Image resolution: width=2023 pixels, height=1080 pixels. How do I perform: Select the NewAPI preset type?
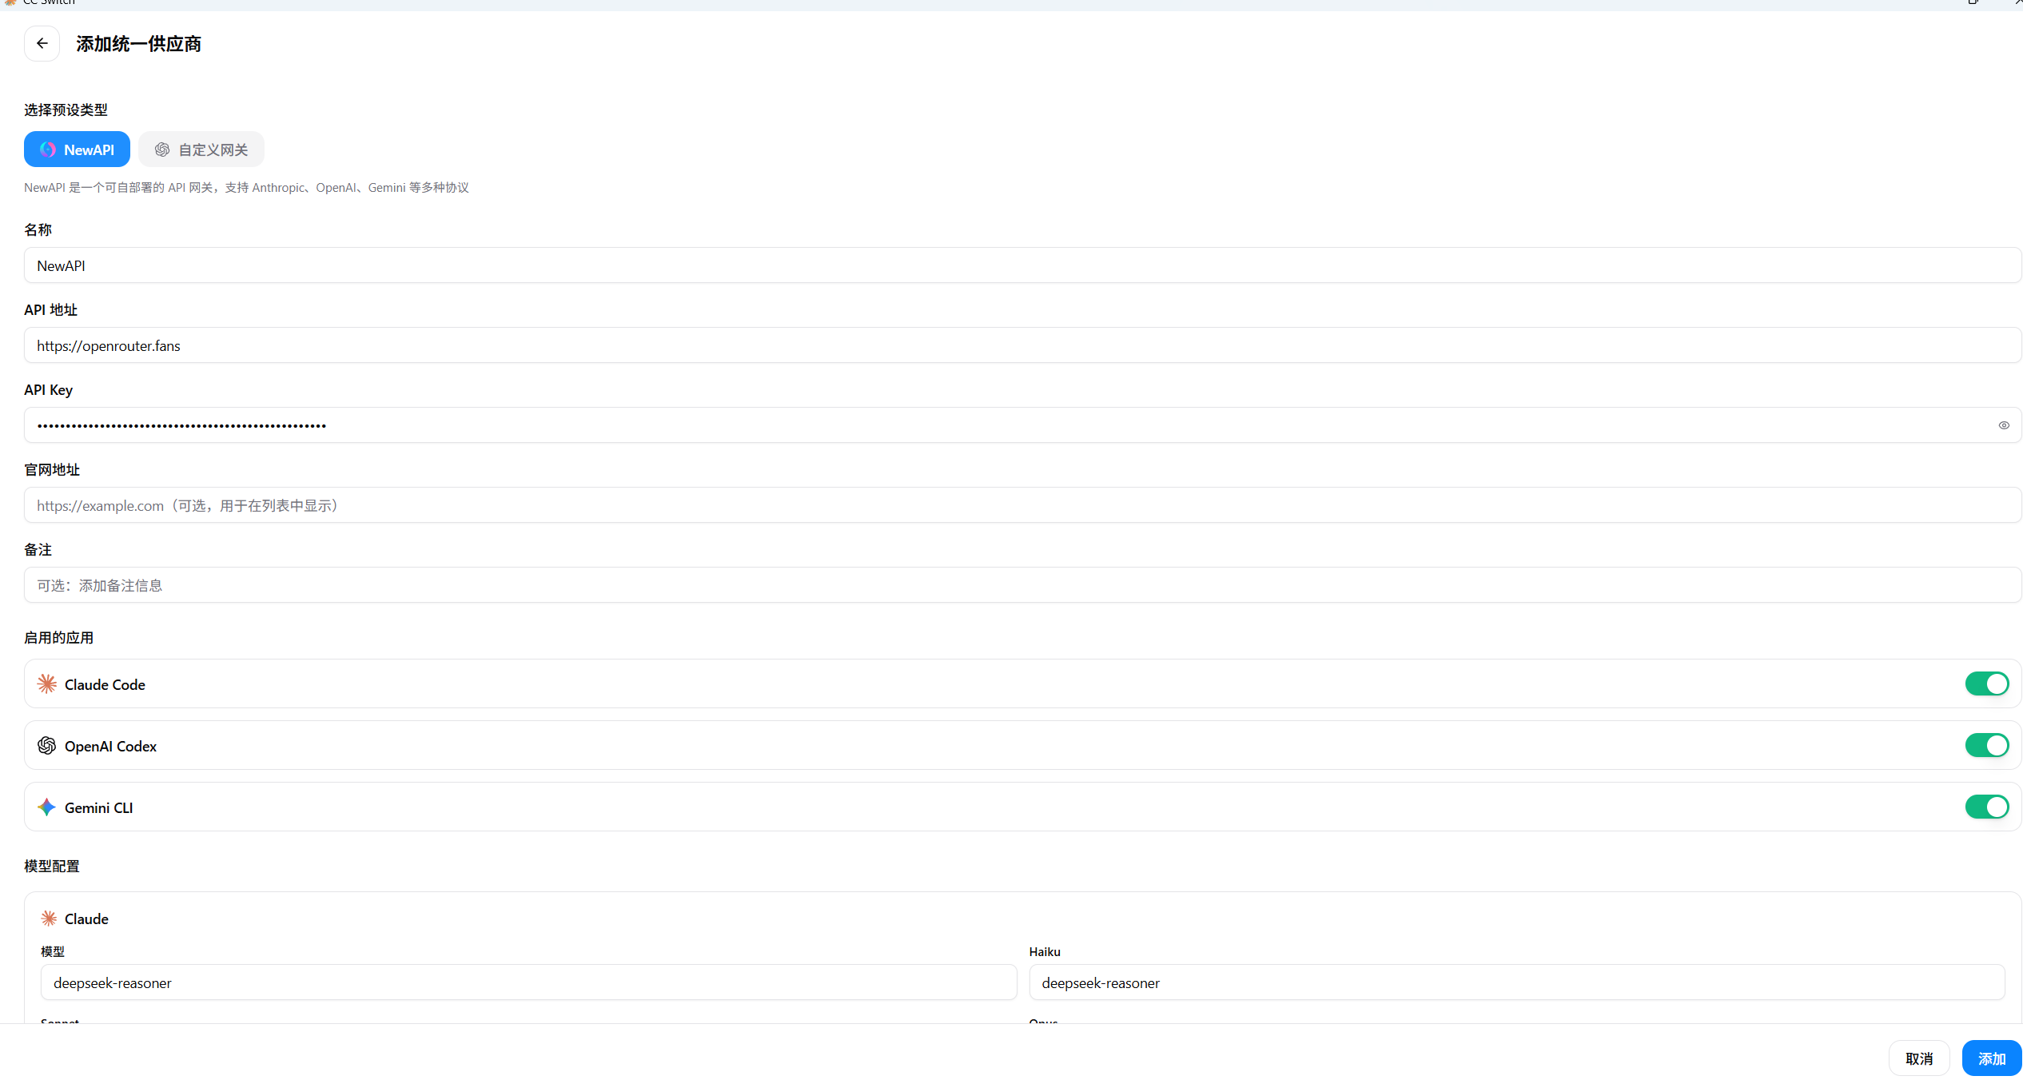coord(77,149)
